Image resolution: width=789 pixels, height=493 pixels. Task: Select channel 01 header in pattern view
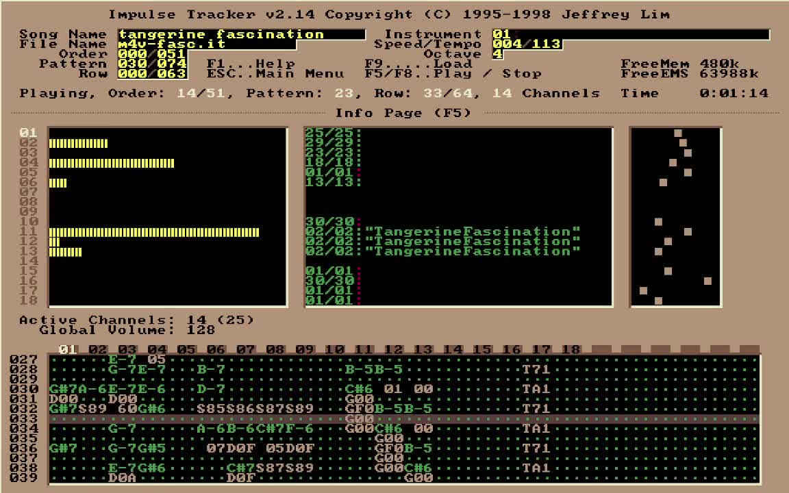coord(68,349)
